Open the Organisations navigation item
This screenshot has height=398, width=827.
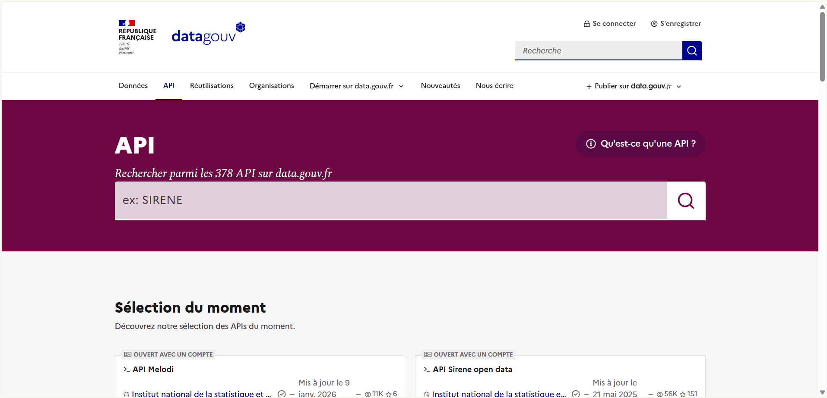[272, 86]
